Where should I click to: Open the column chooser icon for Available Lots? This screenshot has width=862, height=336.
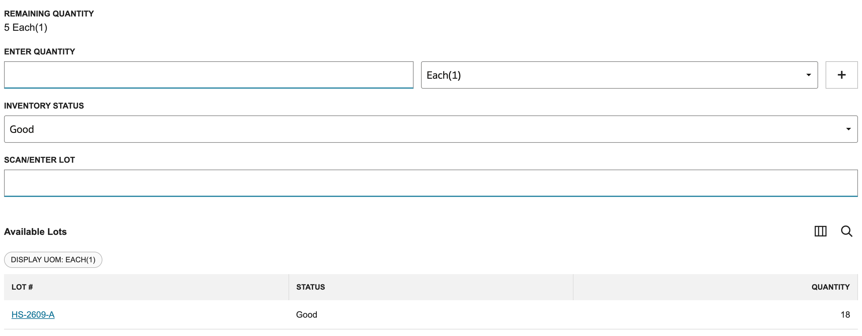(820, 231)
